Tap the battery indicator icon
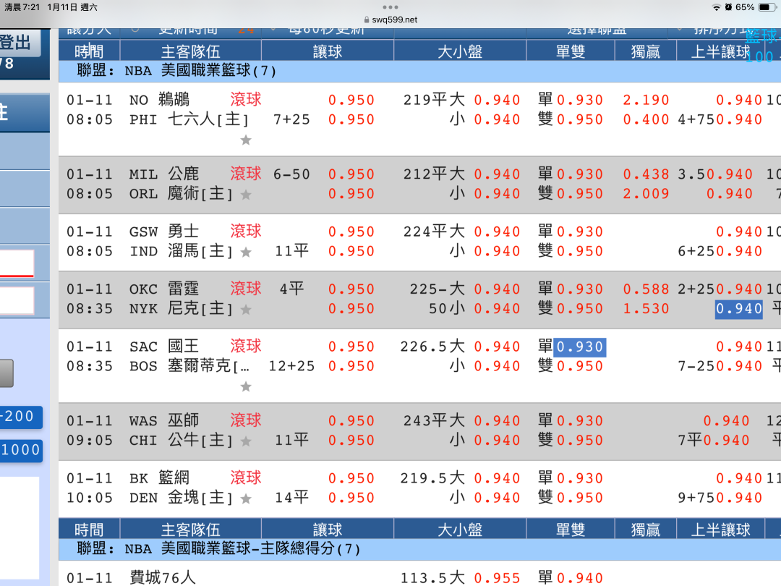Viewport: 781px width, 586px height. [x=766, y=7]
